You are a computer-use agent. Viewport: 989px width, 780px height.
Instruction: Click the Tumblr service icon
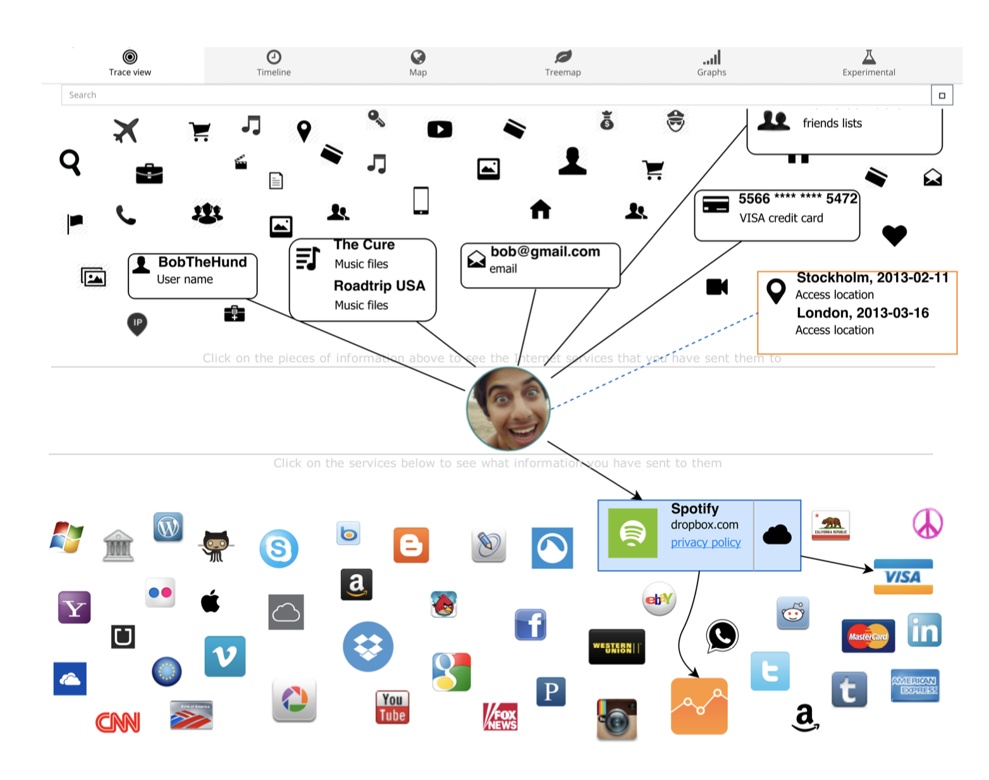point(849,689)
